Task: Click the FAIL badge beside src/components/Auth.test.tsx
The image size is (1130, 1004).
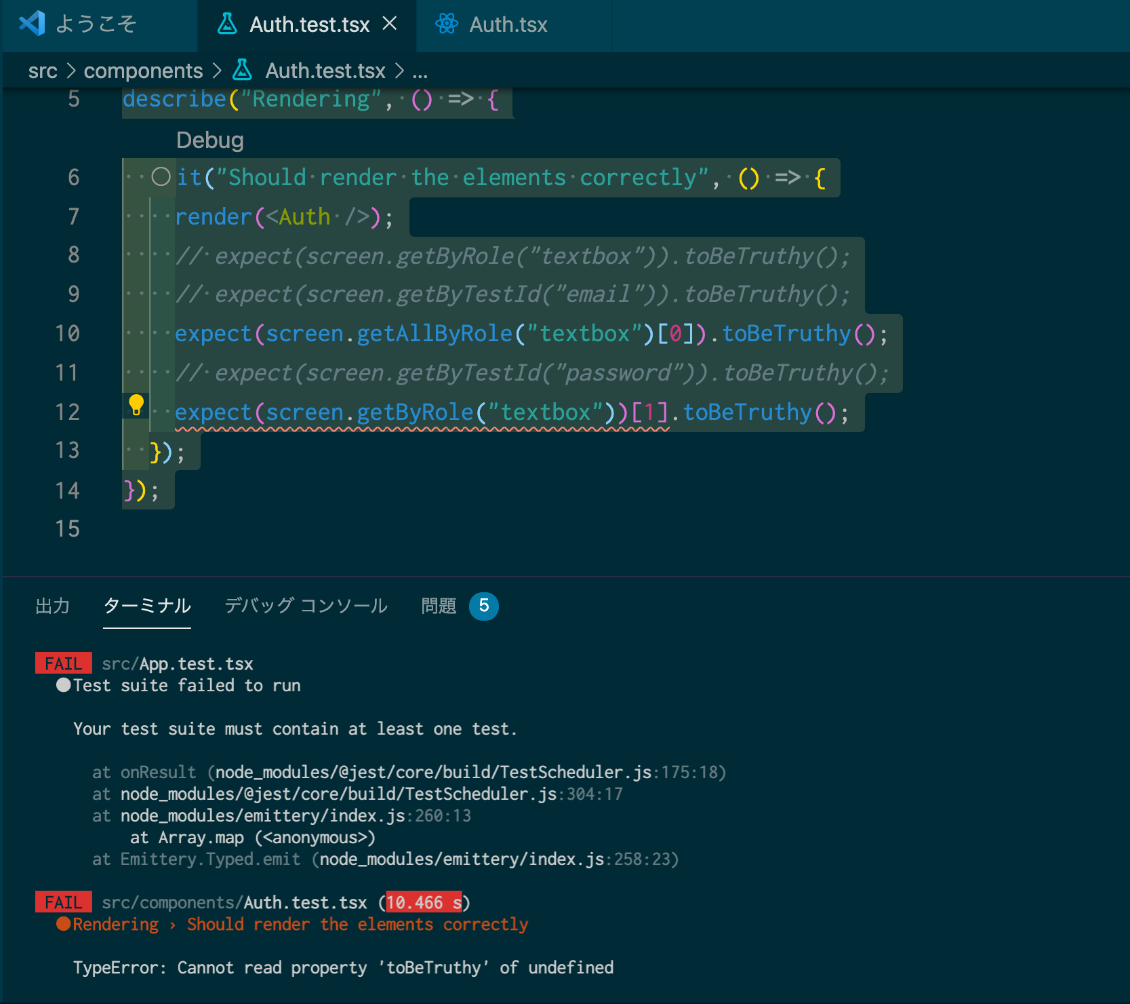Action: (x=64, y=902)
